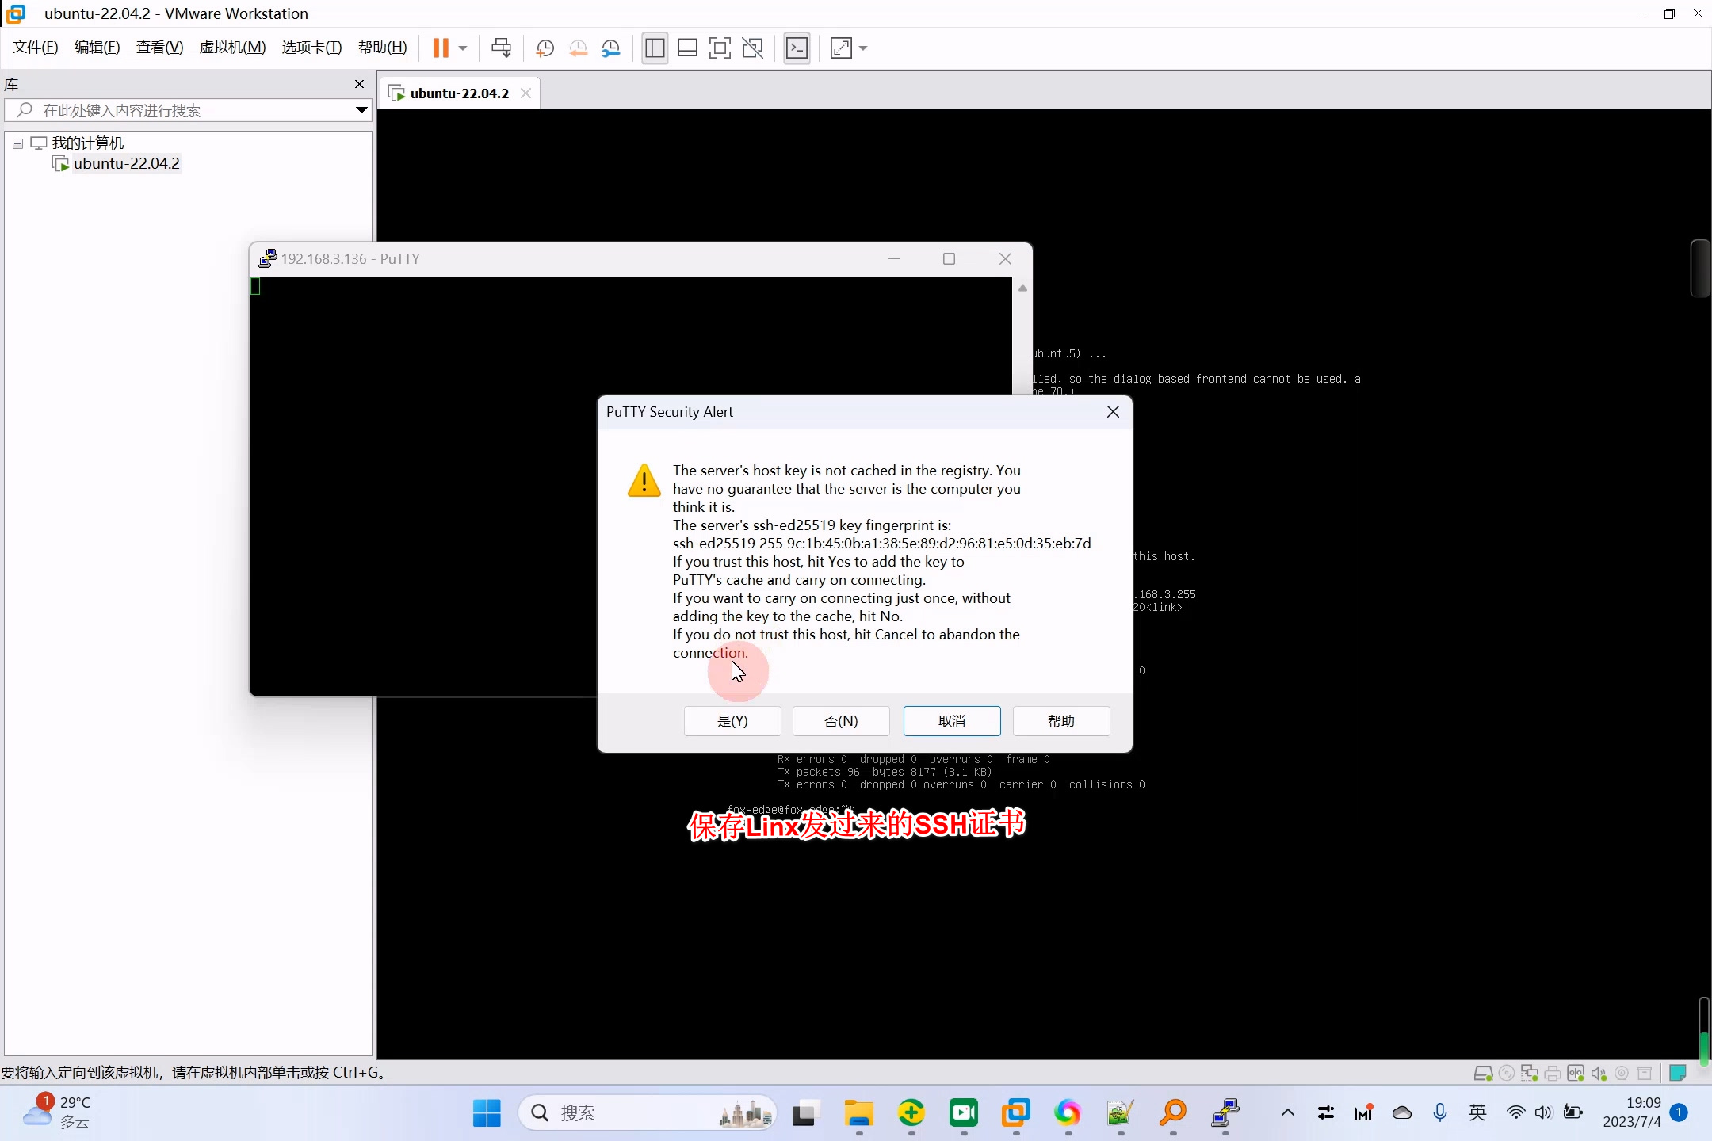Select 我的计算机 in the library tree
This screenshot has height=1141, width=1712.
coord(88,143)
